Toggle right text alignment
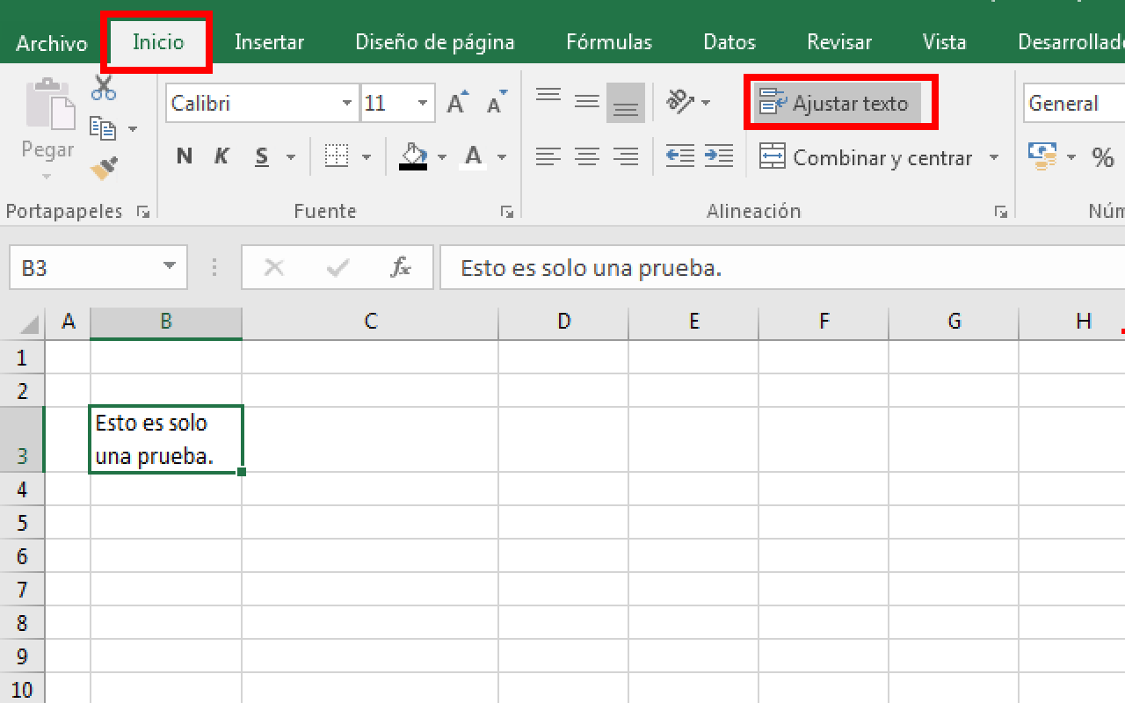 [626, 156]
